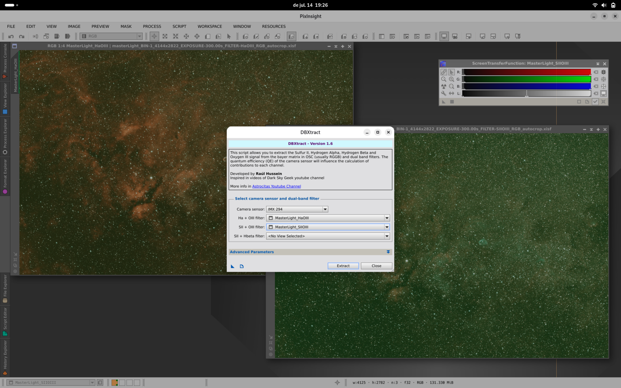Open the clock showing de jul. 14 19:26

tap(310, 5)
